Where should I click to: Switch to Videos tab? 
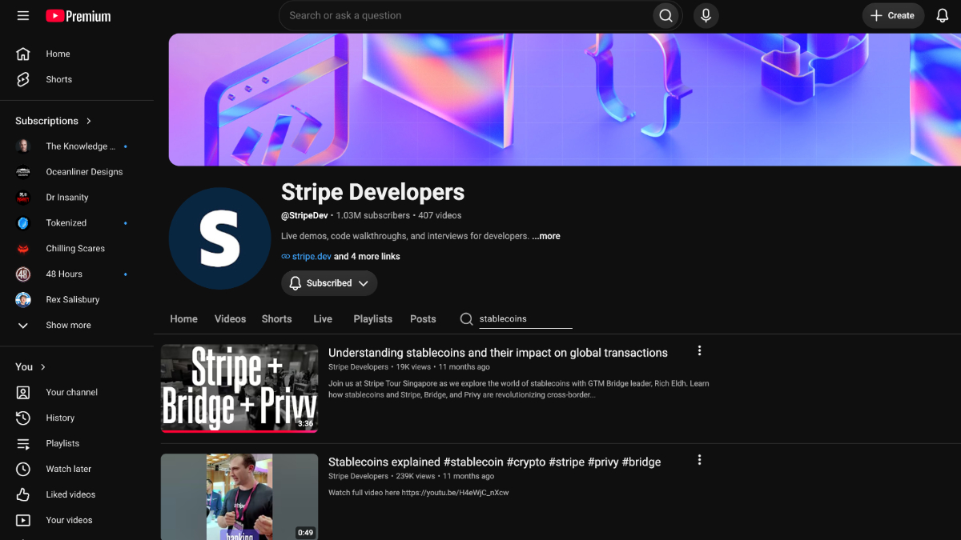[x=230, y=318]
